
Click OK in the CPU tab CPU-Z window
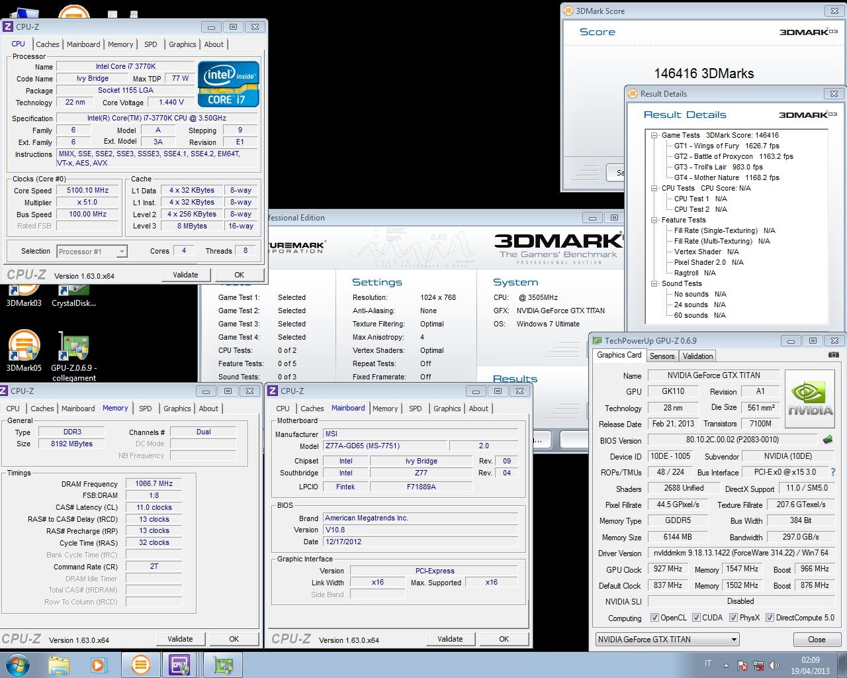[x=240, y=275]
